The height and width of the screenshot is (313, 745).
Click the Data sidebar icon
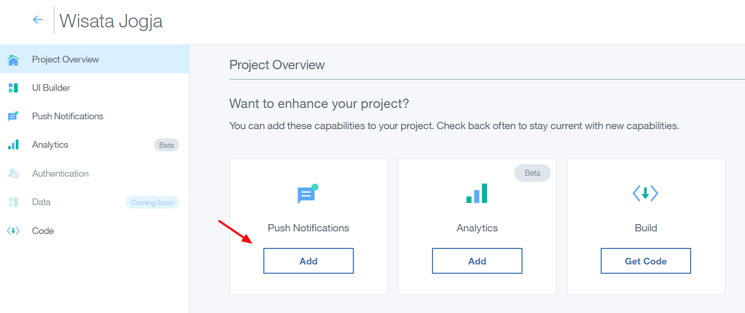click(13, 202)
